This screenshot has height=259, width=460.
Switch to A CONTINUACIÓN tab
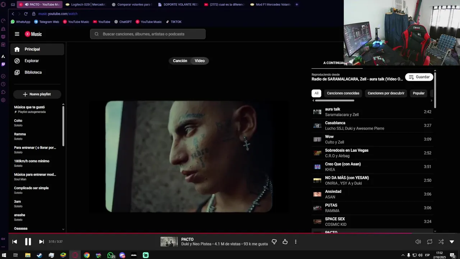(x=334, y=63)
